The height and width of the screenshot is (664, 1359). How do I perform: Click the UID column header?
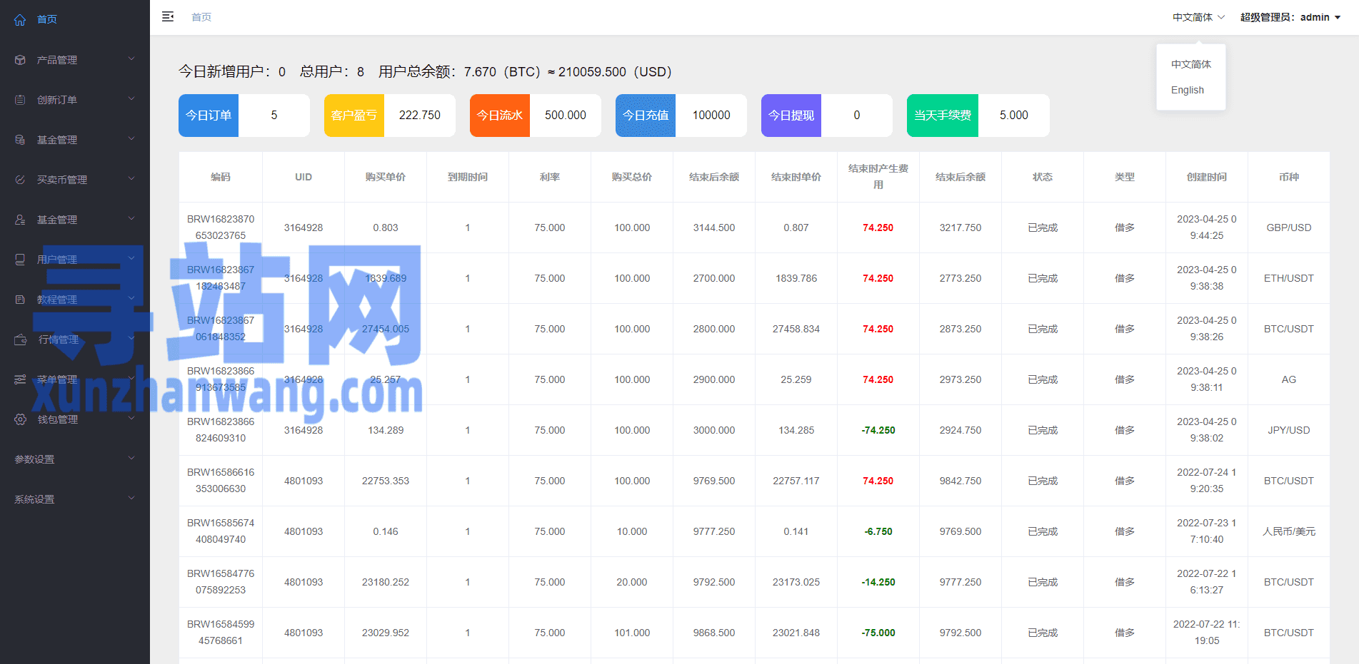coord(304,177)
